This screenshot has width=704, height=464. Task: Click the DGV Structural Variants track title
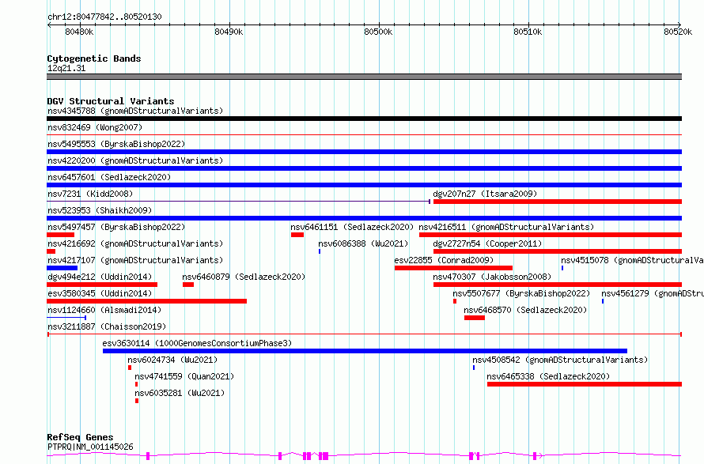(111, 101)
